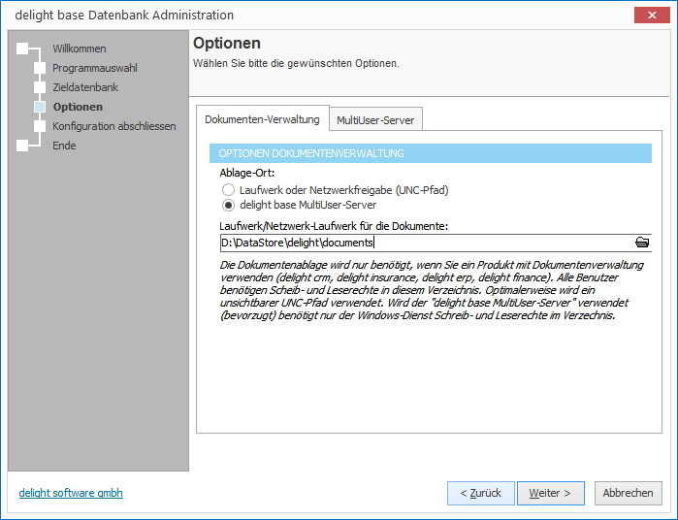
Task: Click the Weiter > button
Action: click(550, 493)
